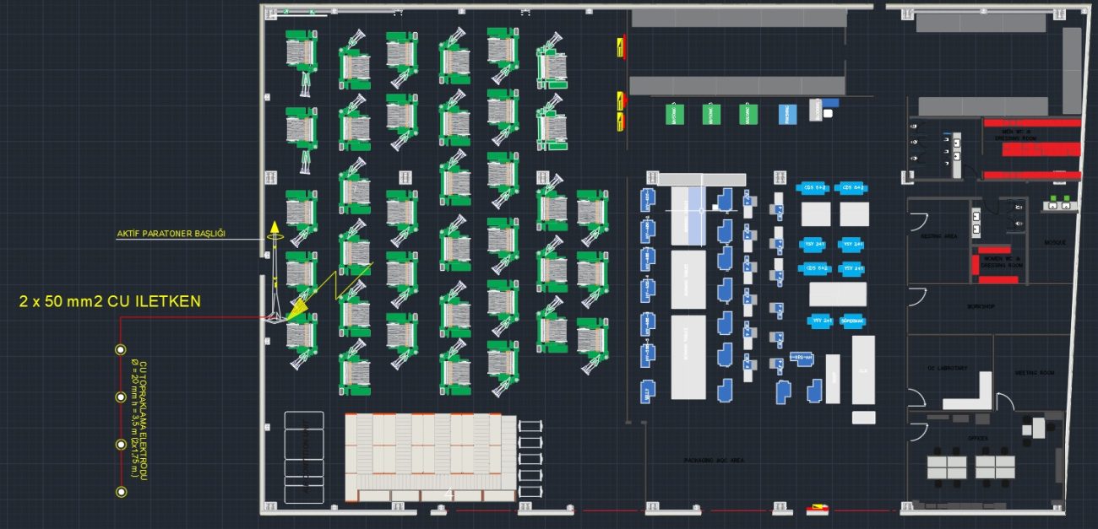The width and height of the screenshot is (1098, 529).
Task: Click the MOSQUE room label
Action: pos(1055,242)
